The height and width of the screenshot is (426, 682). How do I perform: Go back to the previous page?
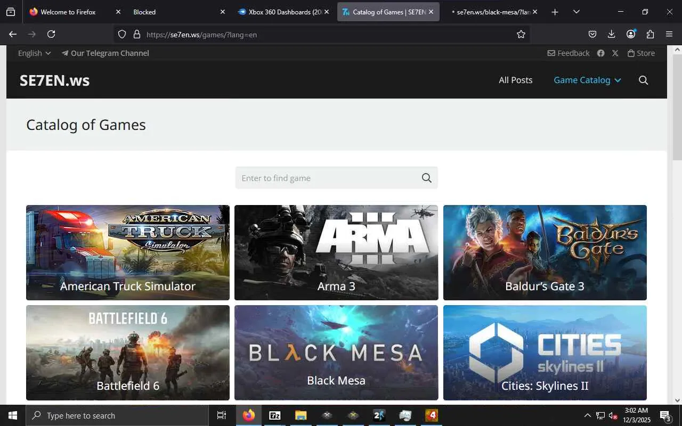(x=13, y=34)
